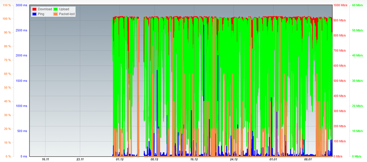Click the 20 % packet-loss axis label
The image size is (367, 162).
pos(8,129)
